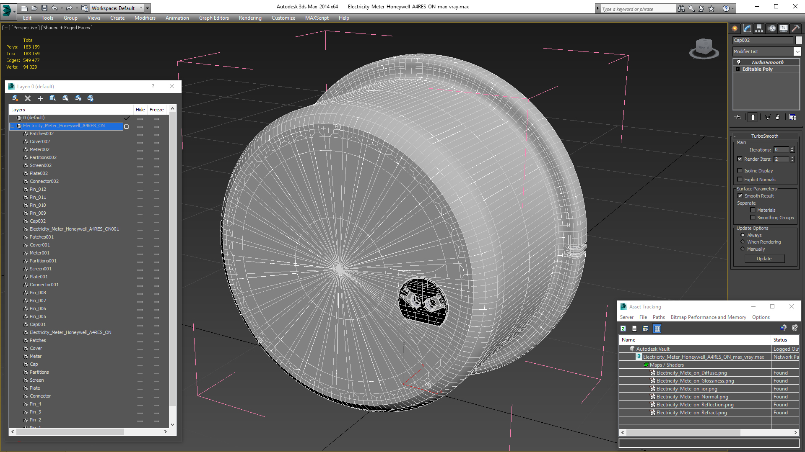Image resolution: width=805 pixels, height=452 pixels.
Task: Uncheck Smooth Result checkbox
Action: 740,196
